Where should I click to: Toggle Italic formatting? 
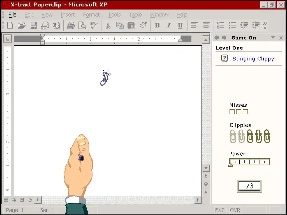coord(169,25)
